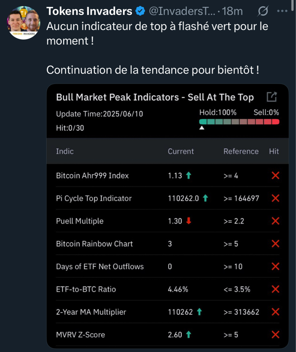296x352 pixels.
Task: Click the Indic column header
Action: click(65, 151)
